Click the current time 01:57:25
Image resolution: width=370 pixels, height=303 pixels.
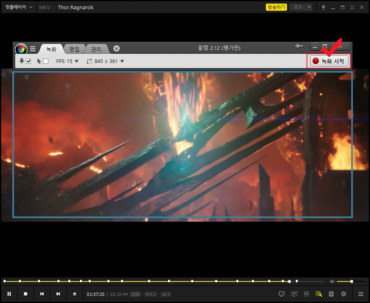coord(95,294)
